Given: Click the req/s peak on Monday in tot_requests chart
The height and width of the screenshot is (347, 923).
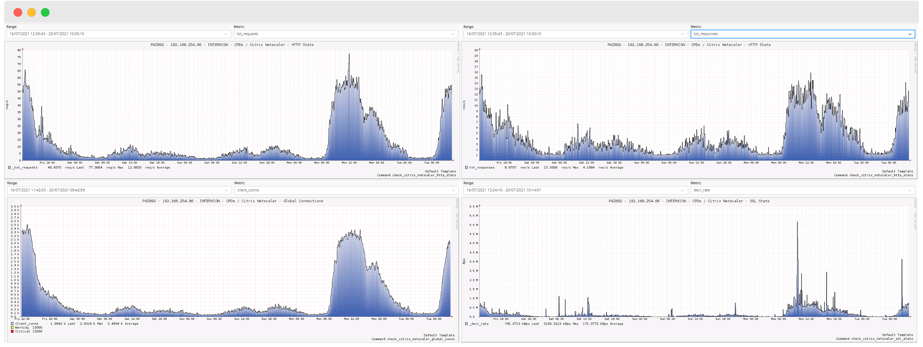Looking at the screenshot, I should (x=349, y=55).
